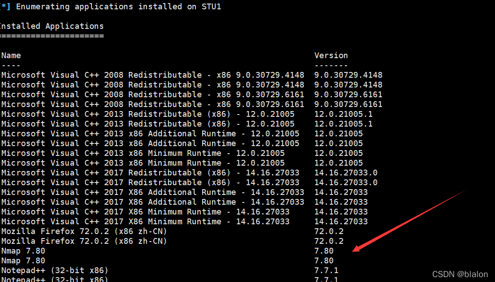Select the 'Installed Applications' heading
The height and width of the screenshot is (282, 495).
tap(52, 26)
